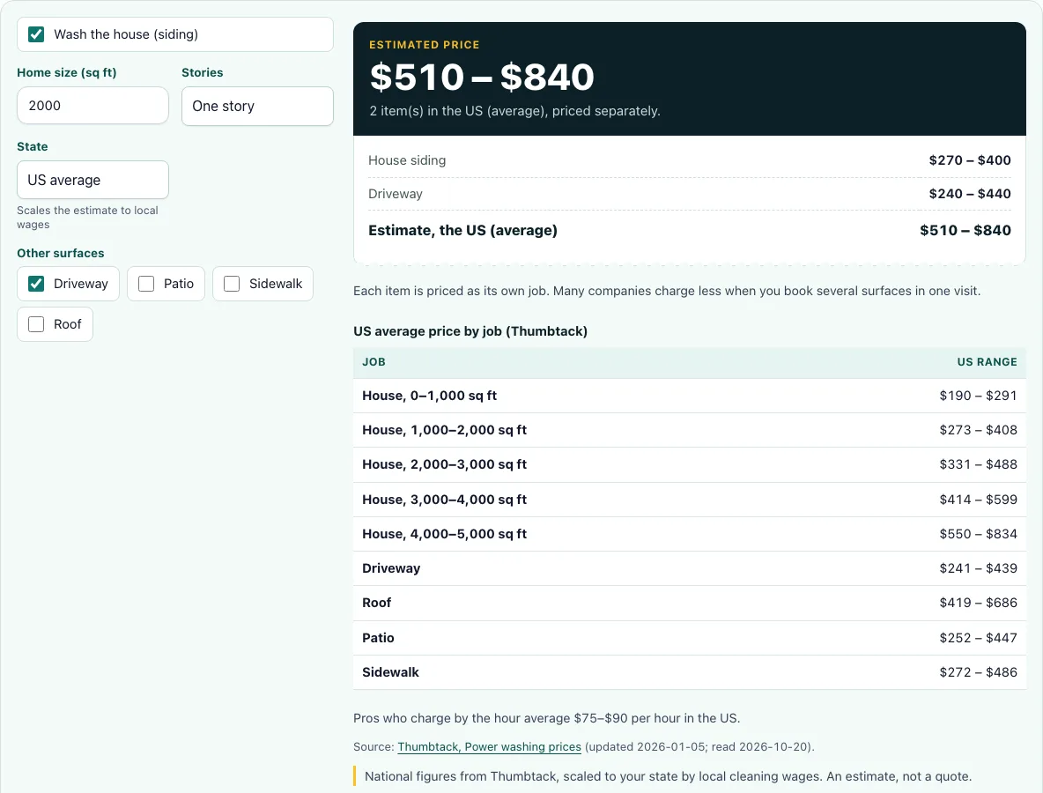
Task: Select the Patio price row in table
Action: click(689, 637)
